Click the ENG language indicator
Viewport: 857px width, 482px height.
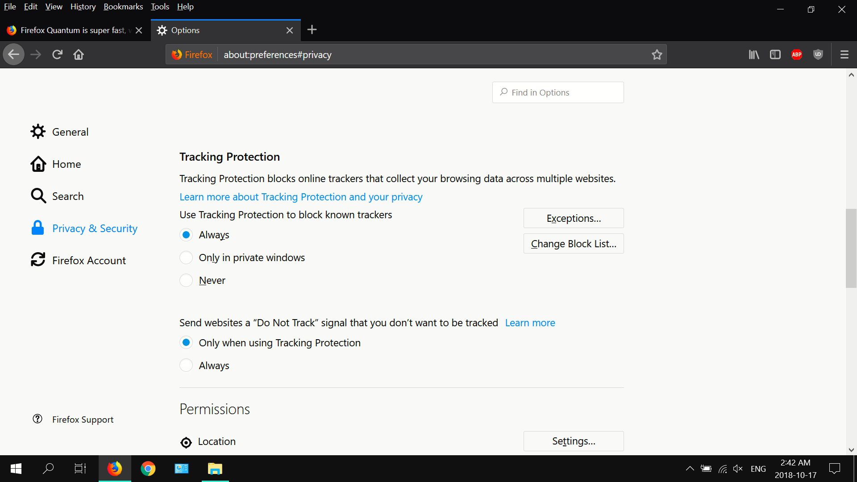point(758,469)
